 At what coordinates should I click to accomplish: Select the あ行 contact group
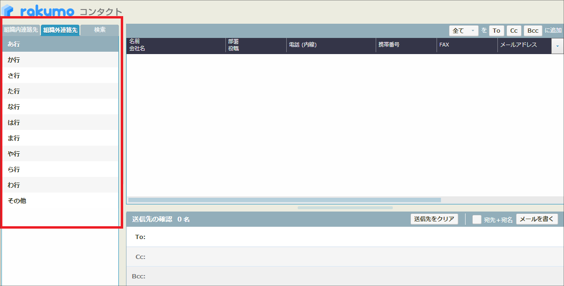[x=60, y=44]
